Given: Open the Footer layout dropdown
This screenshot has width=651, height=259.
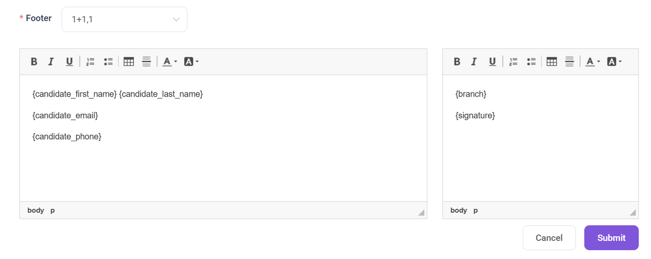Looking at the screenshot, I should click(x=125, y=19).
